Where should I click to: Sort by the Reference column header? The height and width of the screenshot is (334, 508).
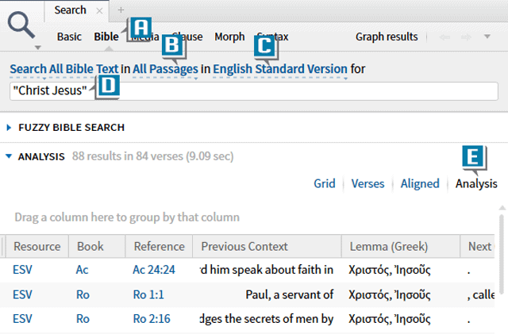pos(159,246)
